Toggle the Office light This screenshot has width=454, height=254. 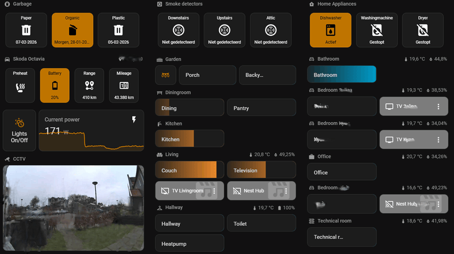coord(342,172)
